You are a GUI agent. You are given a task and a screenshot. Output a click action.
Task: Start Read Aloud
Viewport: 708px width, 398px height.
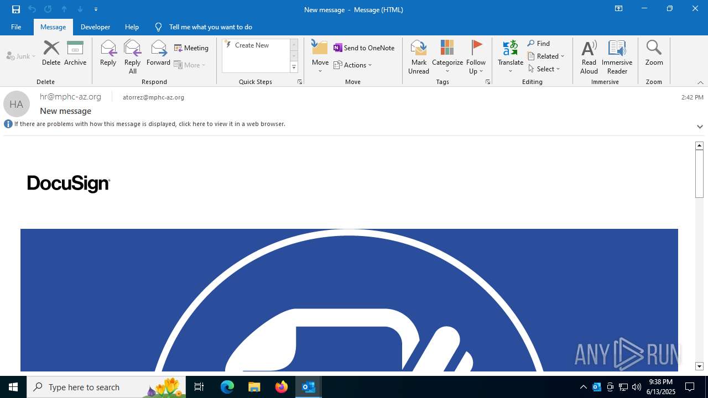(589, 56)
